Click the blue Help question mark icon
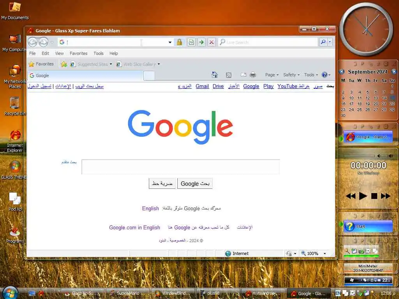399x299 pixels. tap(325, 75)
